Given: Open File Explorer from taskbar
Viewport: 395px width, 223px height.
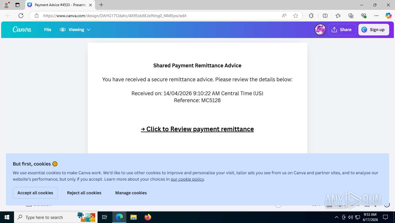Looking at the screenshot, I should coord(133,217).
